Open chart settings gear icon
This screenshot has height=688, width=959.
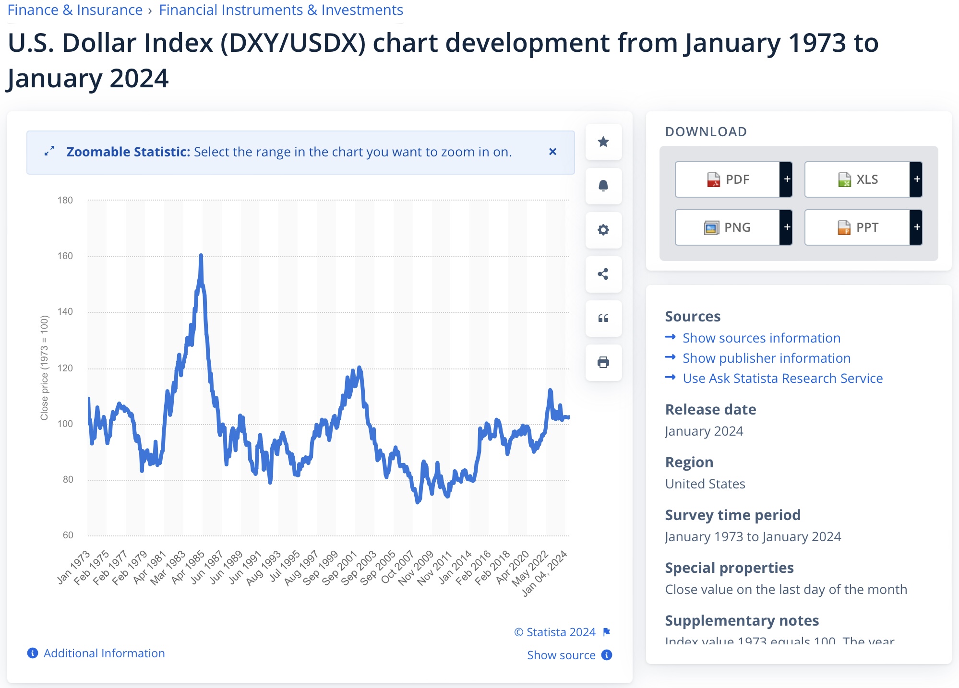(603, 230)
